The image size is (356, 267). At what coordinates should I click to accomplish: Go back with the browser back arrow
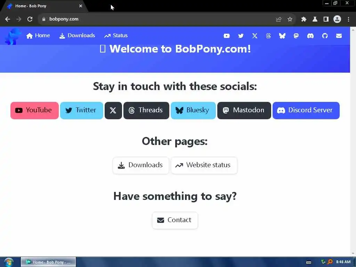click(8, 19)
